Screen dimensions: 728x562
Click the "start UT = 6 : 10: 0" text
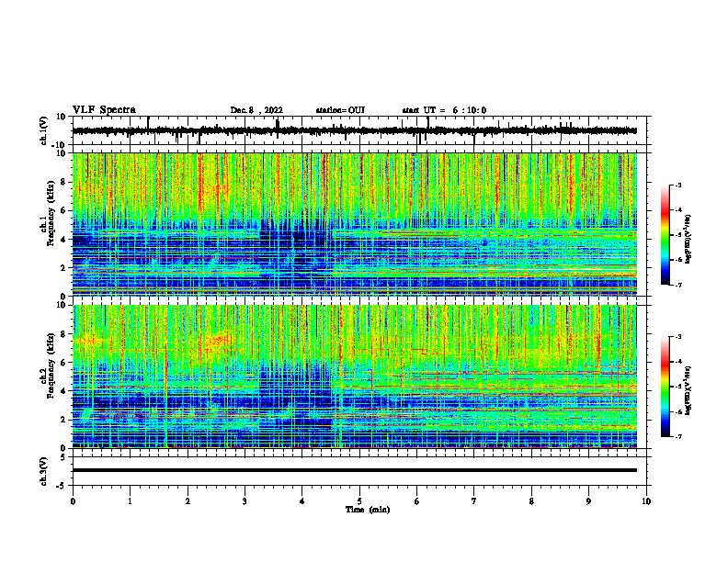[x=444, y=110]
